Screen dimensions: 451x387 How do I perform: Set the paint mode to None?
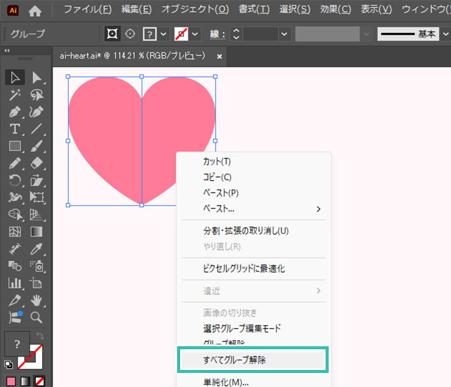tap(40, 382)
